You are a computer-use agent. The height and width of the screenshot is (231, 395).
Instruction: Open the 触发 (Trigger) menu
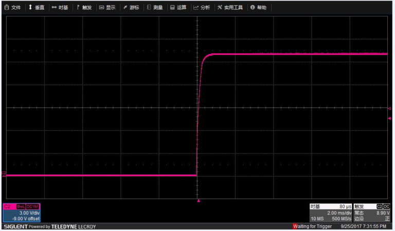tap(84, 8)
